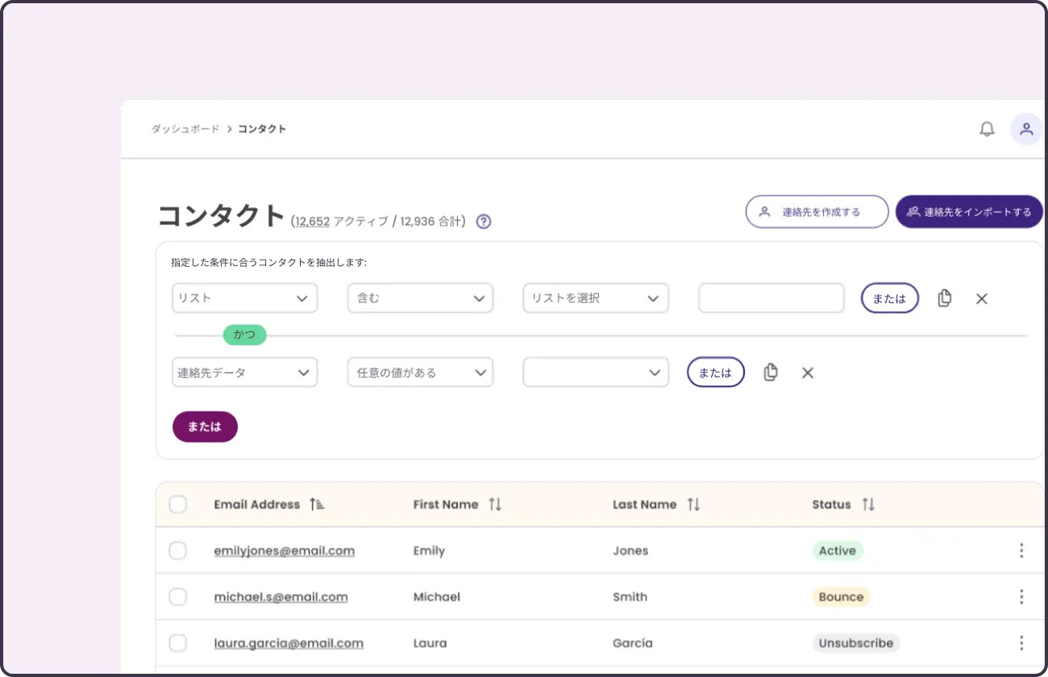Viewport: 1048px width, 677px height.
Task: Toggle the select-all checkbox in table header
Action: tap(177, 504)
